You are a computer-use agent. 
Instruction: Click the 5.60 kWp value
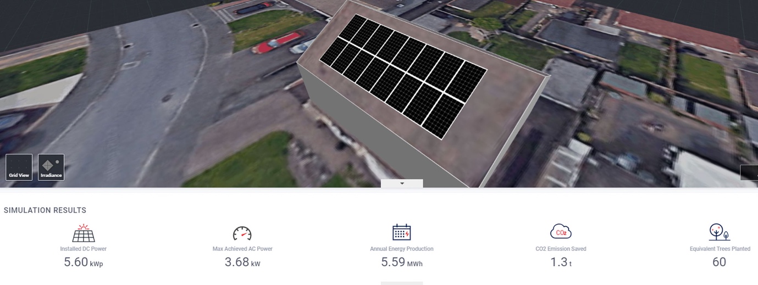(x=84, y=262)
